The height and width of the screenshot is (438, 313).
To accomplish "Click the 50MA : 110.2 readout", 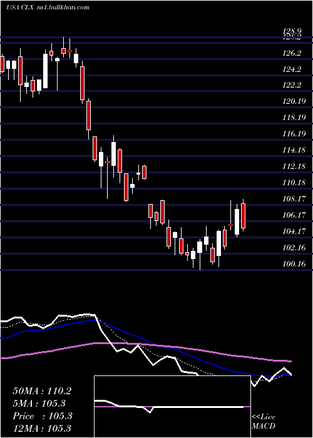I will coord(42,391).
